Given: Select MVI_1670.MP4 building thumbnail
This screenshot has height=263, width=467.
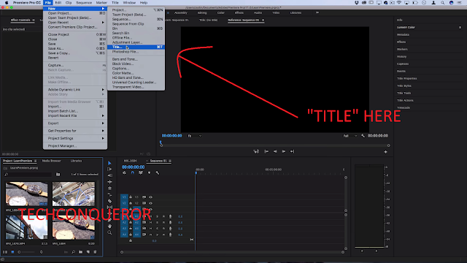Looking at the screenshot, I should (x=26, y=227).
